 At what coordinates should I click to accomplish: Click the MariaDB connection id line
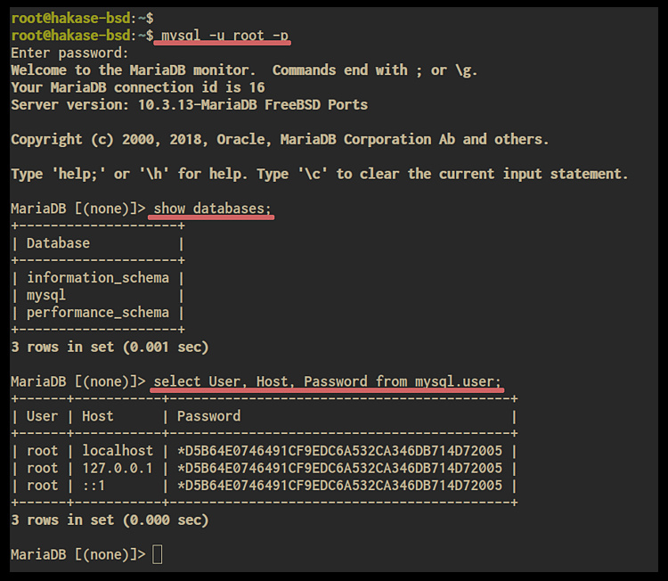[x=137, y=87]
